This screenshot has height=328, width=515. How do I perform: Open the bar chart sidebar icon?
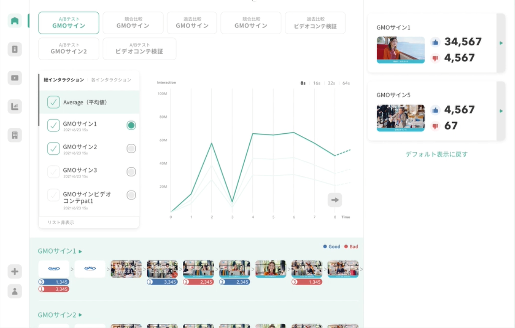(x=15, y=106)
